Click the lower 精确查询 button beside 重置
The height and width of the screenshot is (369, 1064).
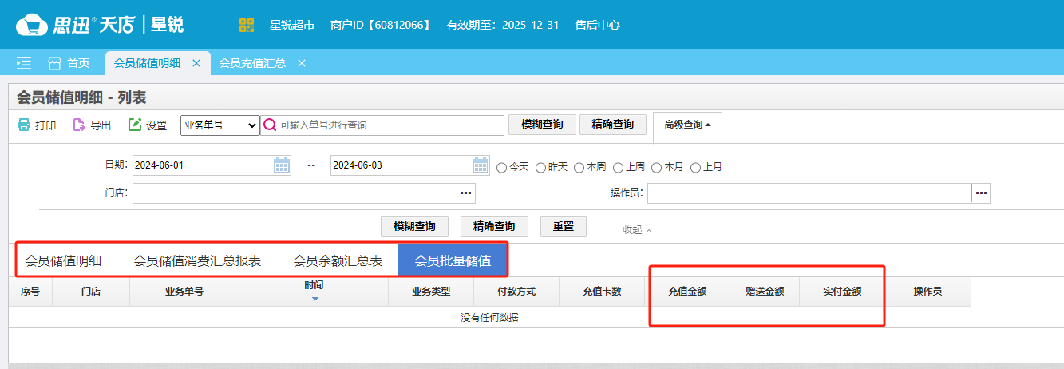coord(494,227)
